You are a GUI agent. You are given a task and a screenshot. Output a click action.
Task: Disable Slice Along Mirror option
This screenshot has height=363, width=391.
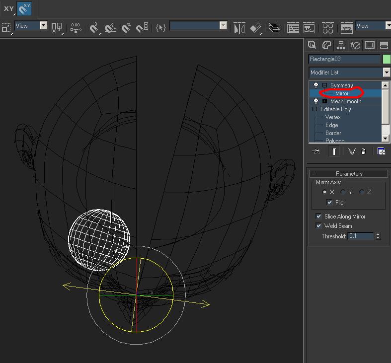pos(319,217)
